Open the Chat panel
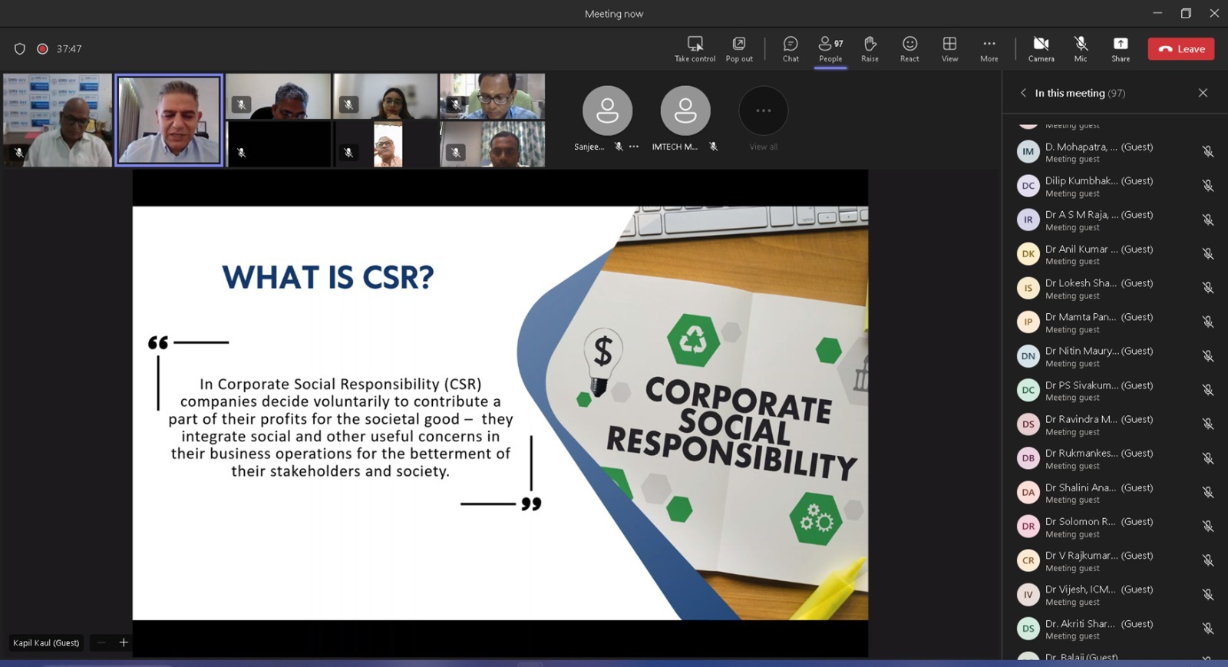Screen dimensions: 1228x667 pyautogui.click(x=791, y=48)
